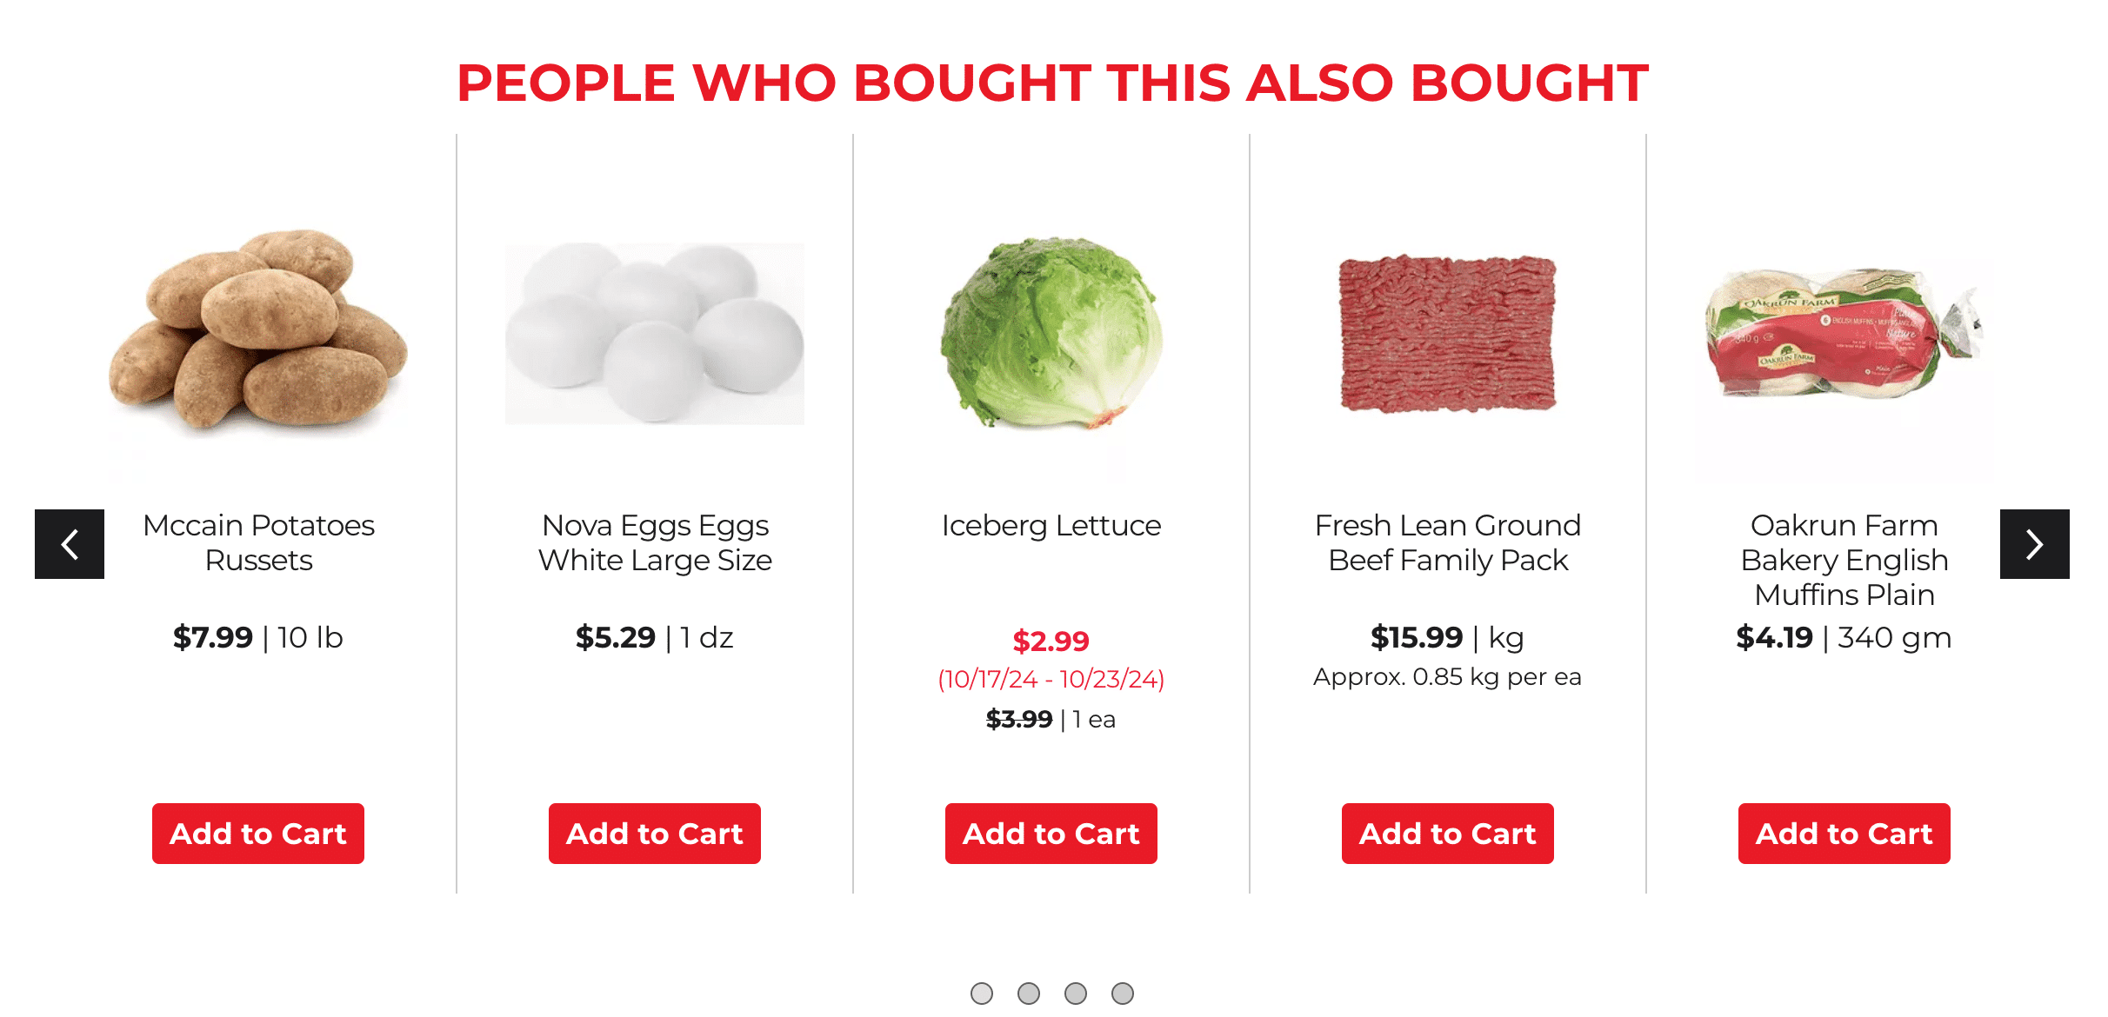The height and width of the screenshot is (1017, 2108).
Task: Open the Nova Eggs product image
Action: [655, 334]
